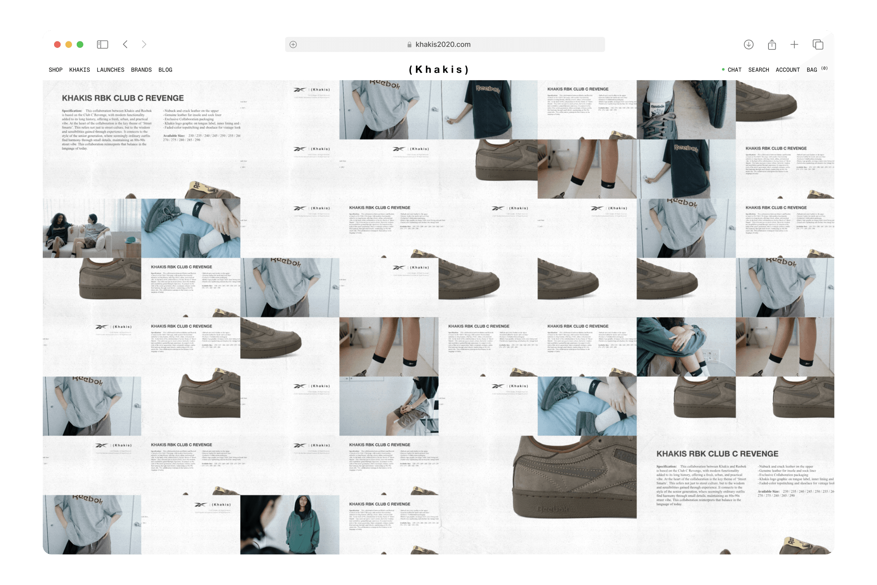Open site SEARCH
The height and width of the screenshot is (585, 877).
[x=759, y=70]
